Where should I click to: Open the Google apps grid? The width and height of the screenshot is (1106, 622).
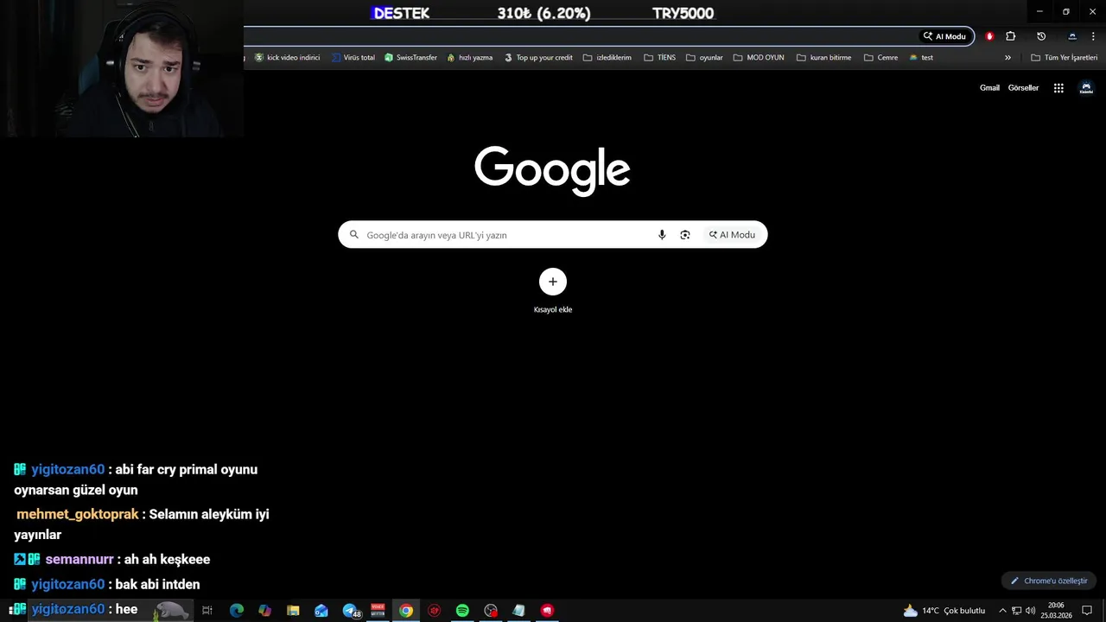pyautogui.click(x=1058, y=88)
